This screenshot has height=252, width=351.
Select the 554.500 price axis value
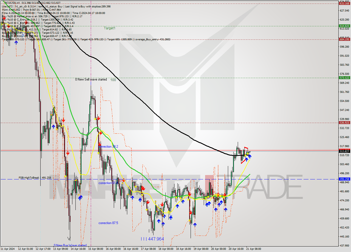click(344, 101)
